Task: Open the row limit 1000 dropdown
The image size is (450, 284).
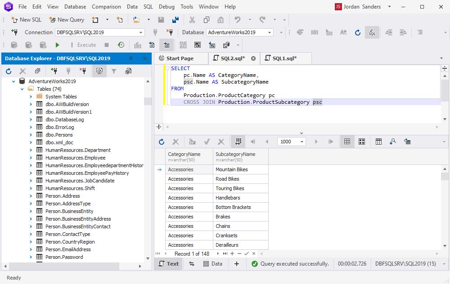Action: (x=302, y=142)
